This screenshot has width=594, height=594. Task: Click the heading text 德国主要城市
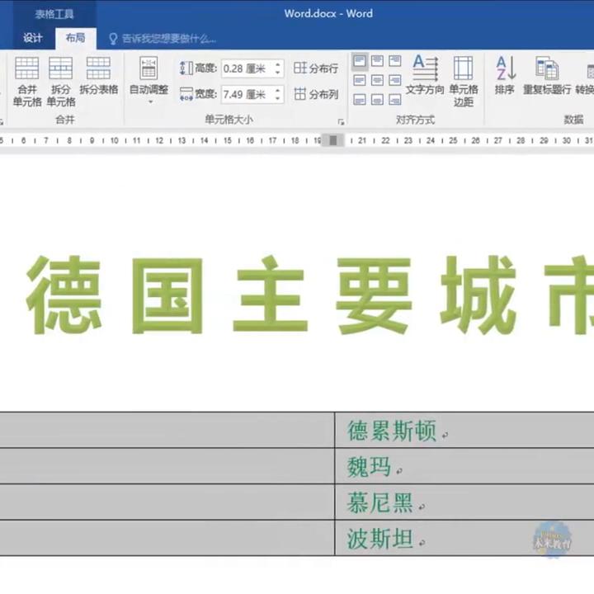[310, 295]
